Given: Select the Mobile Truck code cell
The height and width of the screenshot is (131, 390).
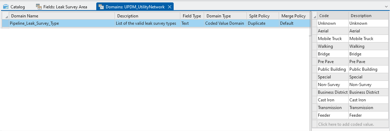Looking at the screenshot, I should click(333, 39).
